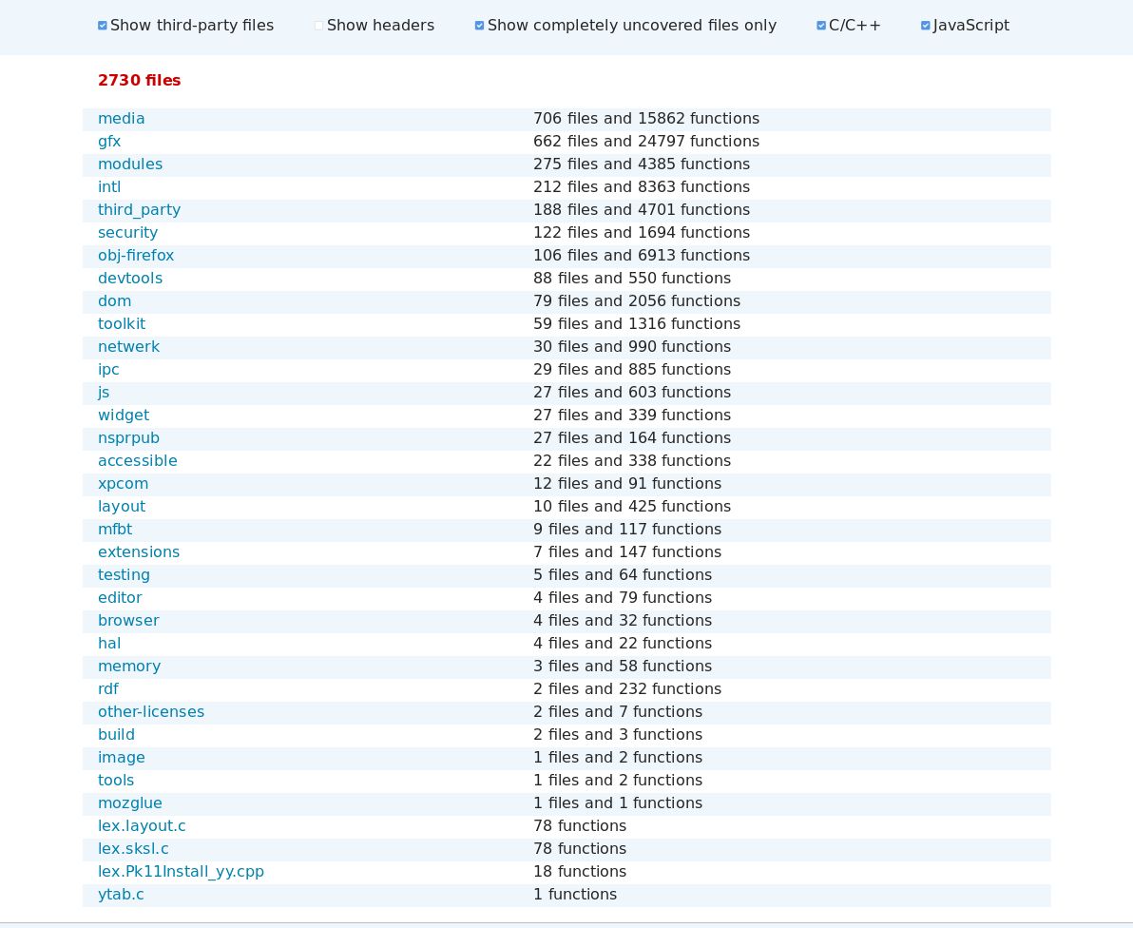Click '106 files and 6913 functions' text
Viewport: 1133px width, 928px height.
[642, 256]
